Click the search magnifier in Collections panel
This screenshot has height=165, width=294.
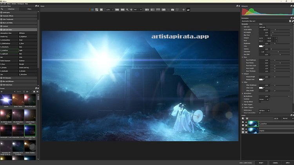(x=2, y=9)
